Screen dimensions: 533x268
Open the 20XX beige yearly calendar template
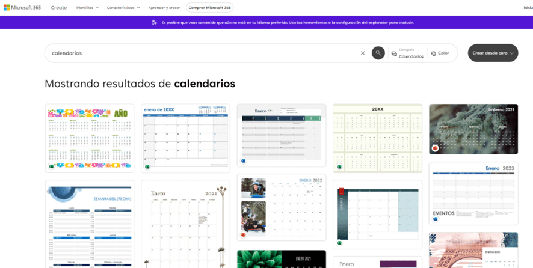[x=377, y=138]
